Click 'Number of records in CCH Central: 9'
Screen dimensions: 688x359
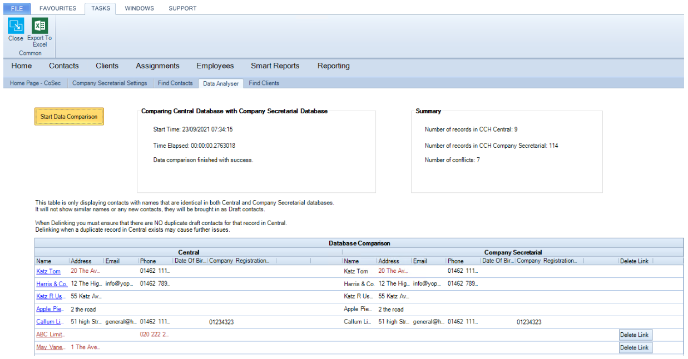tap(471, 129)
